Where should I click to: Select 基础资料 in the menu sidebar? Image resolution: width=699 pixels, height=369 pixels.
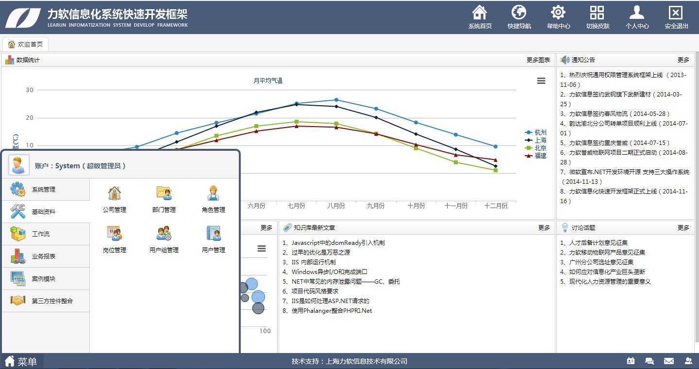tap(46, 212)
